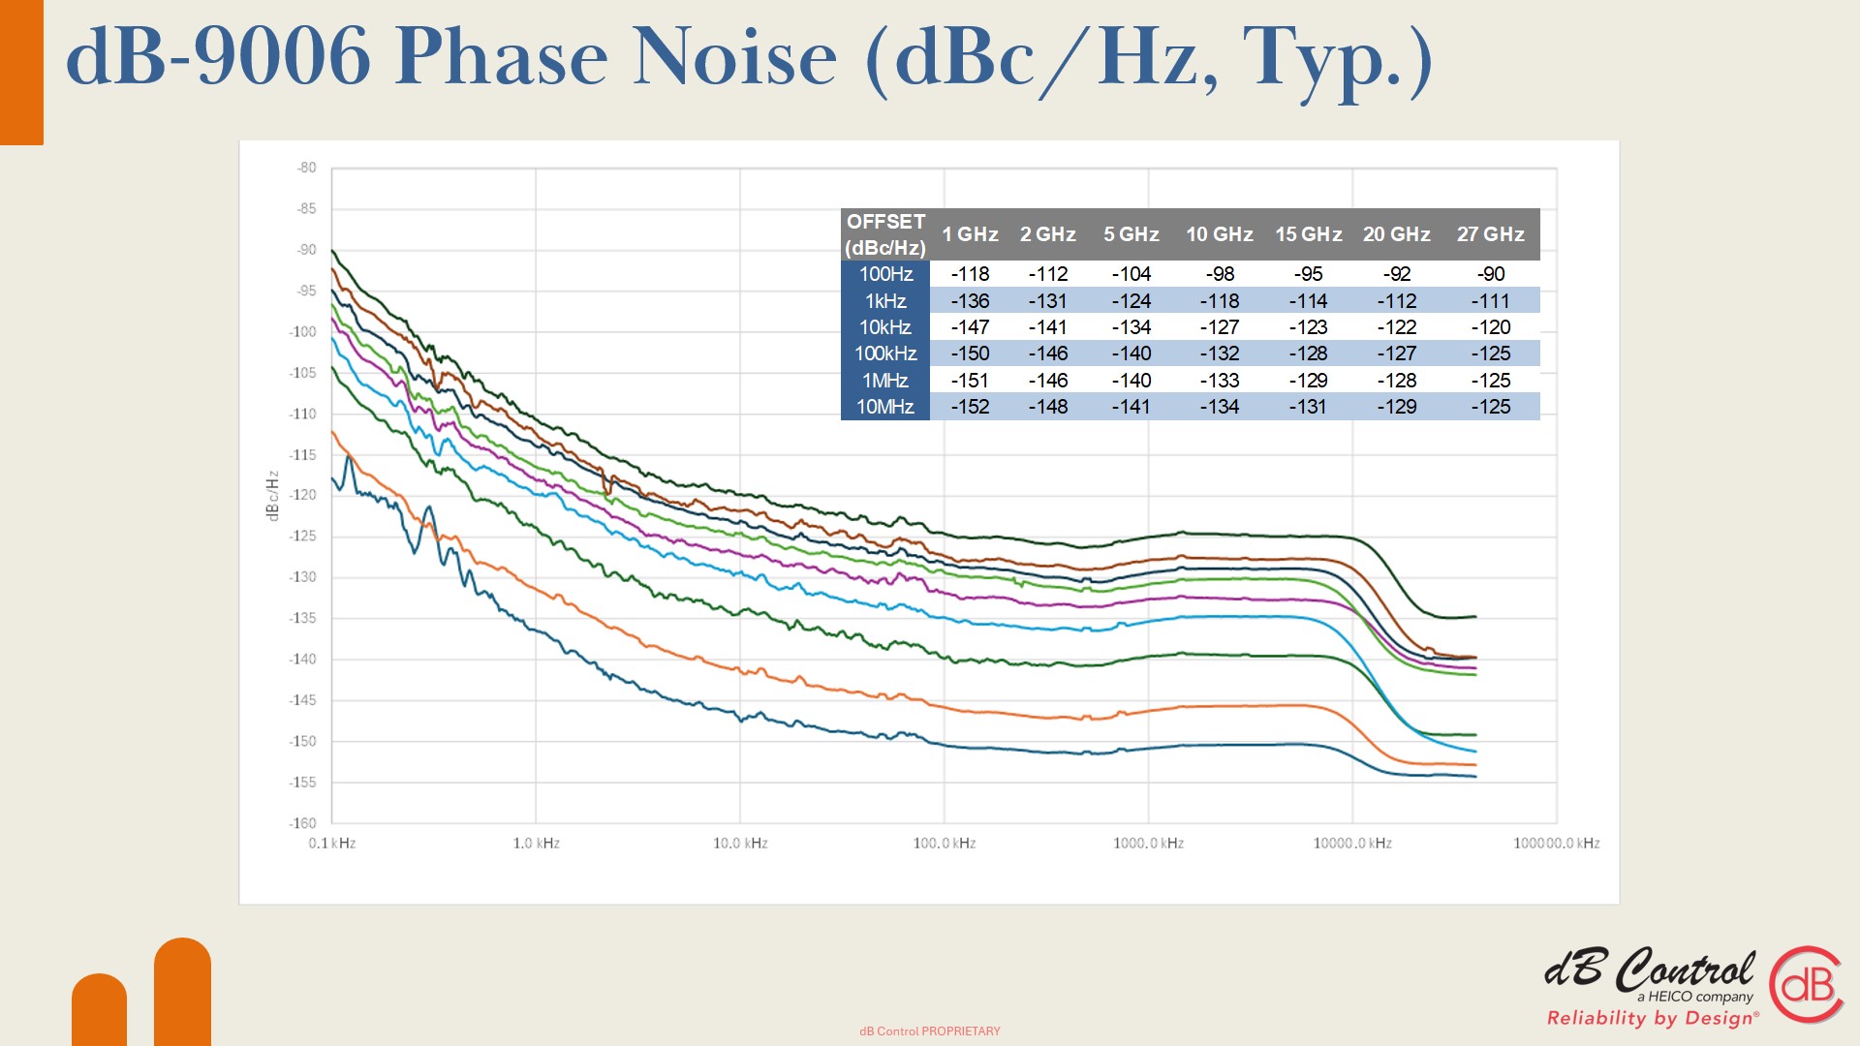Click the '-120' cell in the 10kHz row
The image size is (1860, 1046).
coord(1491,327)
